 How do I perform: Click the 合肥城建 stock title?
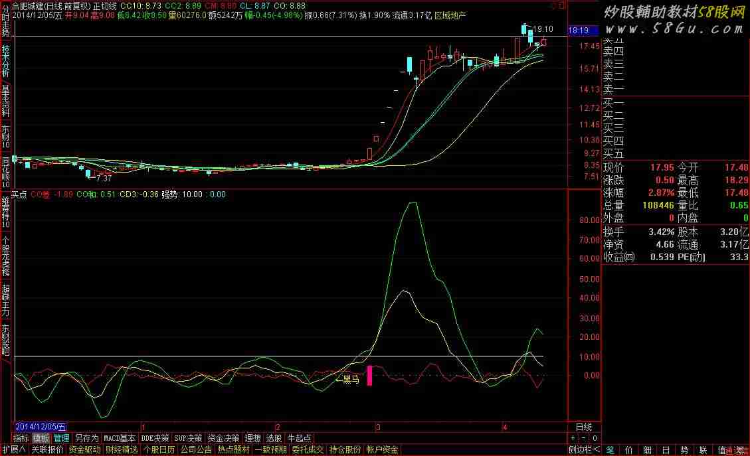[27, 6]
